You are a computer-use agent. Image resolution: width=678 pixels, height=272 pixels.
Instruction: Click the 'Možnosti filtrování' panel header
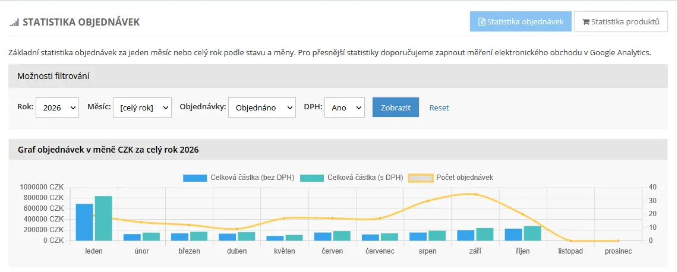tap(338, 76)
